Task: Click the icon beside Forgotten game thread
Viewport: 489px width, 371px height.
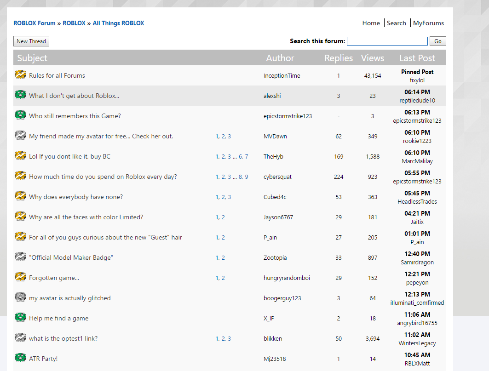Action: tap(20, 277)
